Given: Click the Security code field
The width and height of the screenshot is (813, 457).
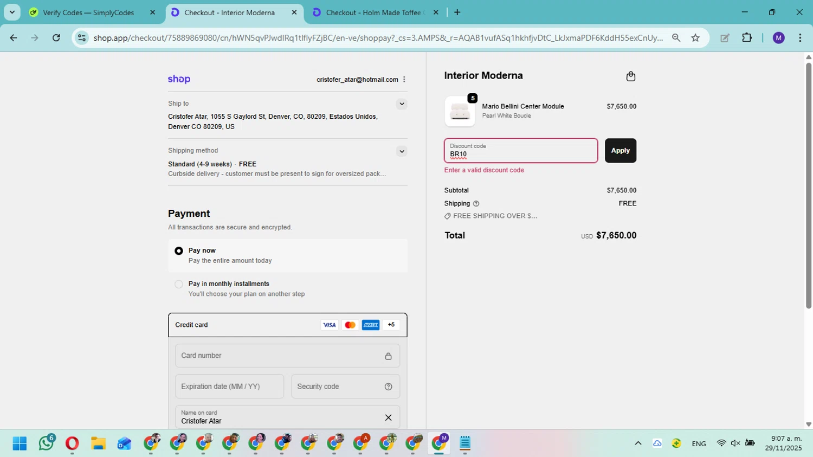Looking at the screenshot, I should pyautogui.click(x=345, y=387).
